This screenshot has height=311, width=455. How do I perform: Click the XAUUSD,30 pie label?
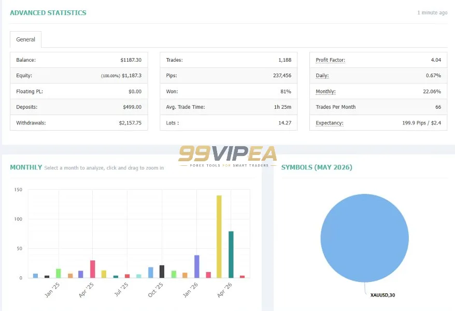coord(382,295)
